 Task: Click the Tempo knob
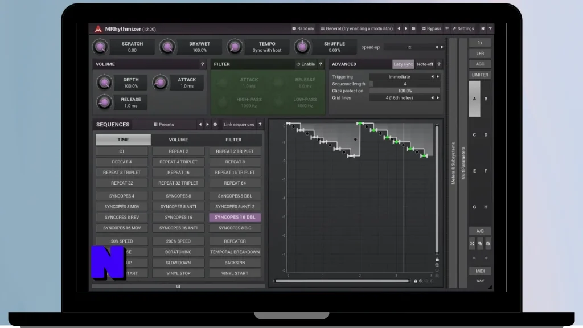coord(235,47)
